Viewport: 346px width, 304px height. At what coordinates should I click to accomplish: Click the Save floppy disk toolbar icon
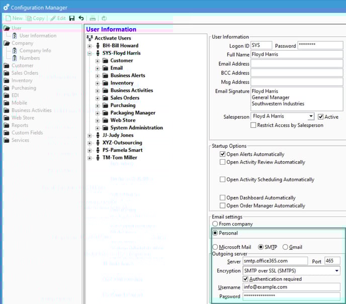[x=72, y=18]
